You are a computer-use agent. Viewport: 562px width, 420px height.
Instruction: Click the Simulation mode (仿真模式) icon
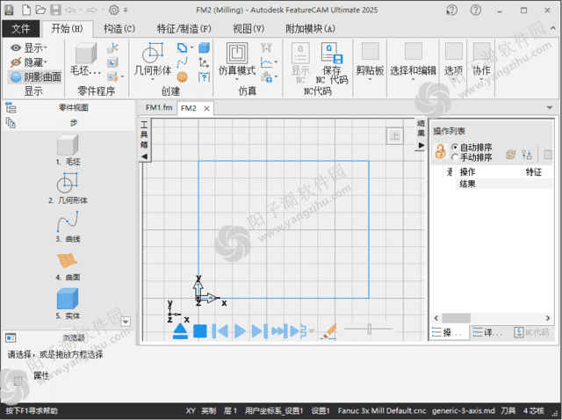[x=237, y=59]
